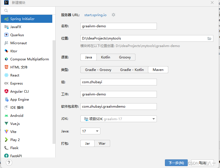Viewport: 220px width, 168px height.
Task: Open help with question mark button
Action: 9,162
